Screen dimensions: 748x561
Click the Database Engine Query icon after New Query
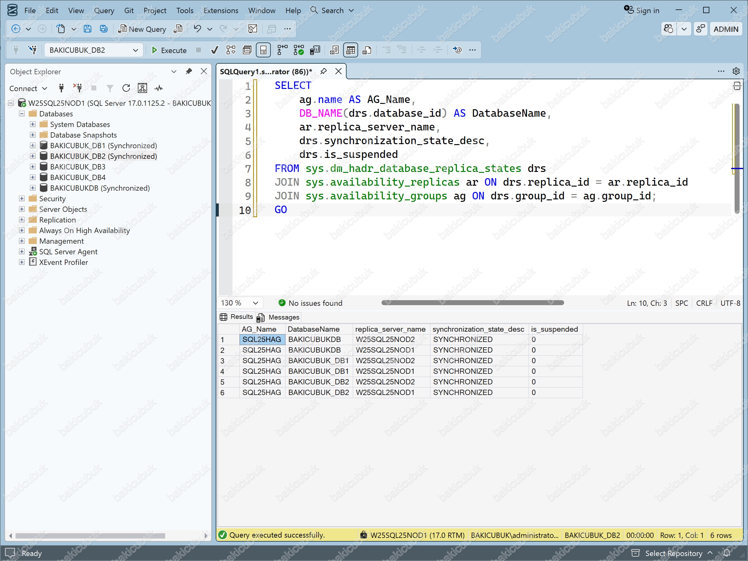[x=178, y=29]
